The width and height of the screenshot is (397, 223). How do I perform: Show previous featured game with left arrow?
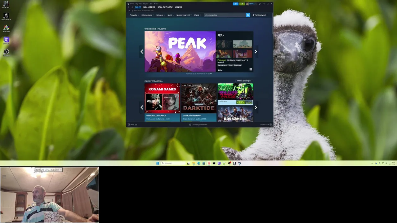click(142, 52)
